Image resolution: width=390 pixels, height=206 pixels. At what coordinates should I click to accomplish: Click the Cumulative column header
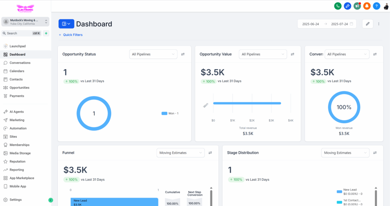click(x=173, y=192)
